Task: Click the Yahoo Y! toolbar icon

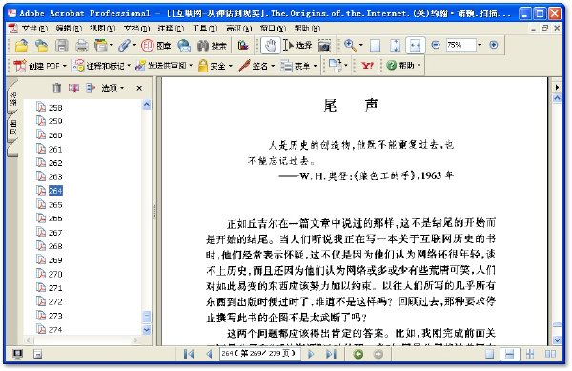Action: click(x=367, y=66)
